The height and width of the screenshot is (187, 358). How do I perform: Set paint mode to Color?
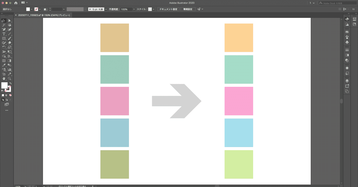(3, 95)
